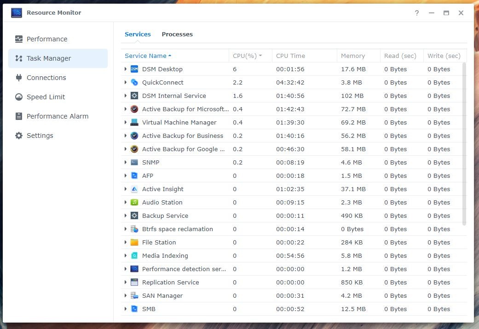The image size is (479, 329).
Task: Click the services list vertical scrollbar
Action: click(464, 144)
